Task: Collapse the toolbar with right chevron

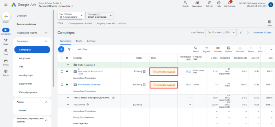Action: click(271, 49)
